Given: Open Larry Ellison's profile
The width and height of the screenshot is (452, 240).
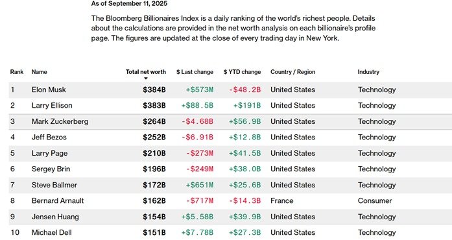Looking at the screenshot, I should coord(52,106).
